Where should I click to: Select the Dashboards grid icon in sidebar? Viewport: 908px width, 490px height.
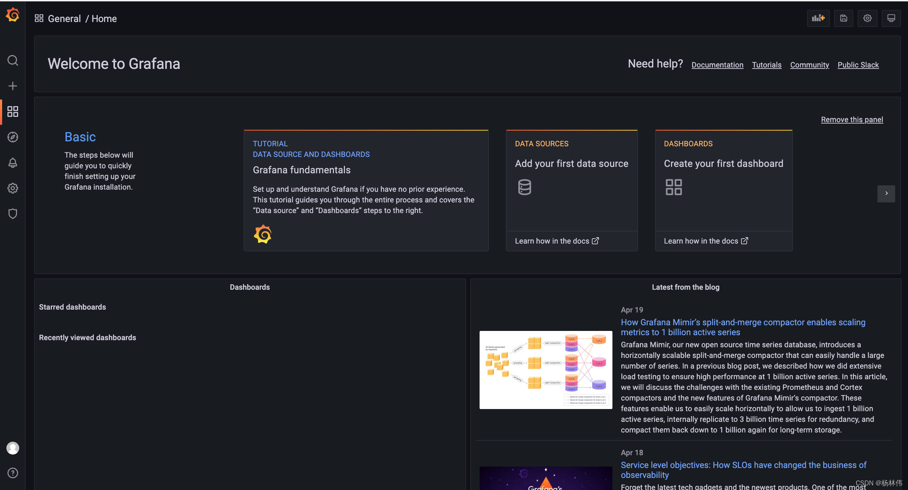tap(13, 111)
